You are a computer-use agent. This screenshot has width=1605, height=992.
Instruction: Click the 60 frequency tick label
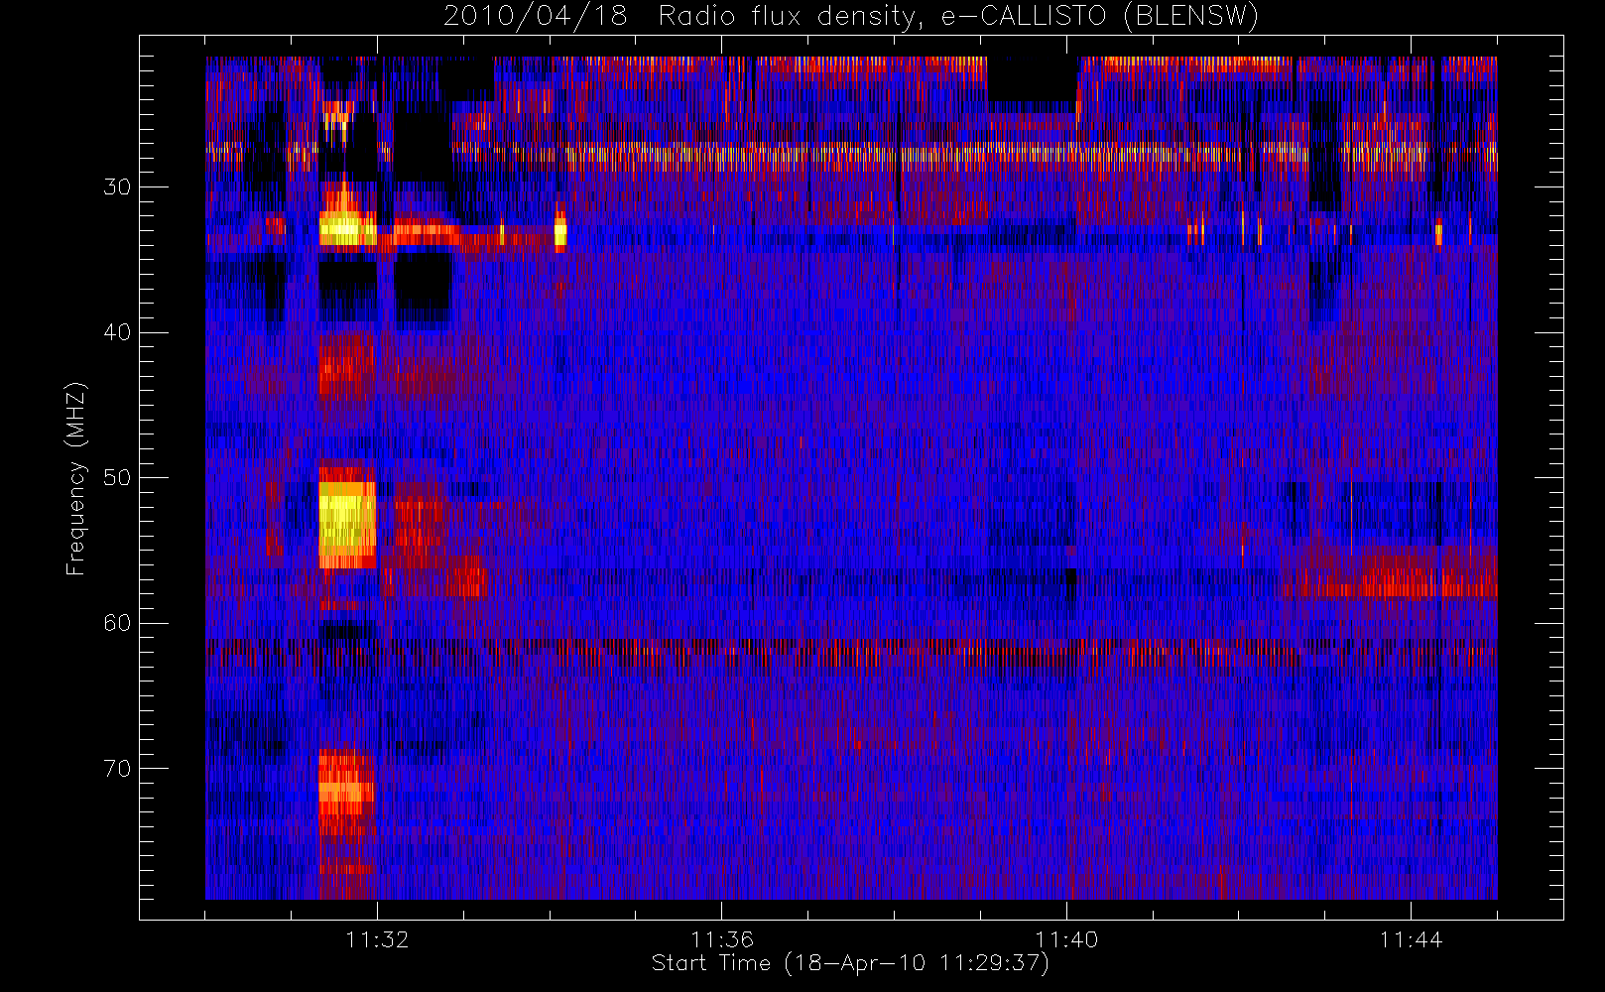[x=116, y=623]
